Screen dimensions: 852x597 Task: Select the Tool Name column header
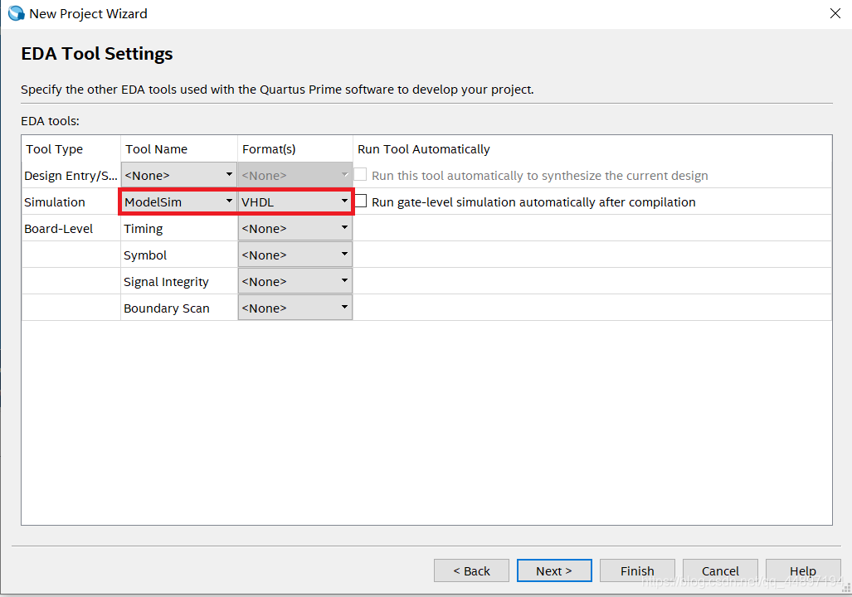(178, 149)
